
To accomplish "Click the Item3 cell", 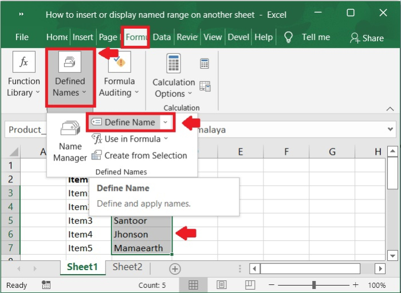I will point(88,220).
